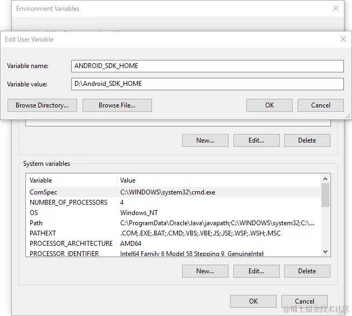Viewport: 352px width, 316px height.
Task: Confirm Edit User Variable with OK
Action: (270, 105)
